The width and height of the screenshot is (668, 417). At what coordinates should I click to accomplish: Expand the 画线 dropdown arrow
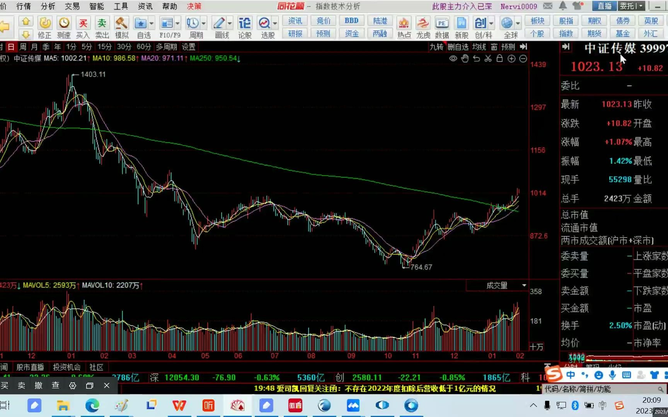click(x=230, y=24)
